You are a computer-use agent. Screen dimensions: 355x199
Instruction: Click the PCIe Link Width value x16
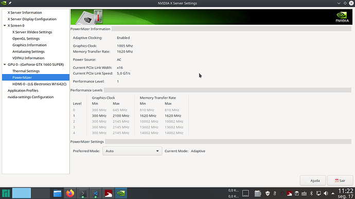pyautogui.click(x=120, y=68)
